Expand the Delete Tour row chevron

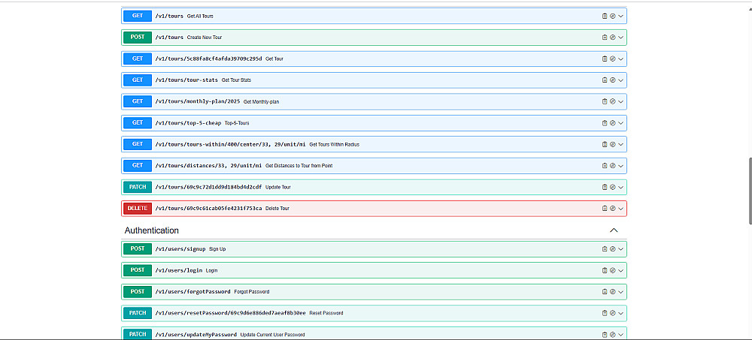tap(620, 209)
